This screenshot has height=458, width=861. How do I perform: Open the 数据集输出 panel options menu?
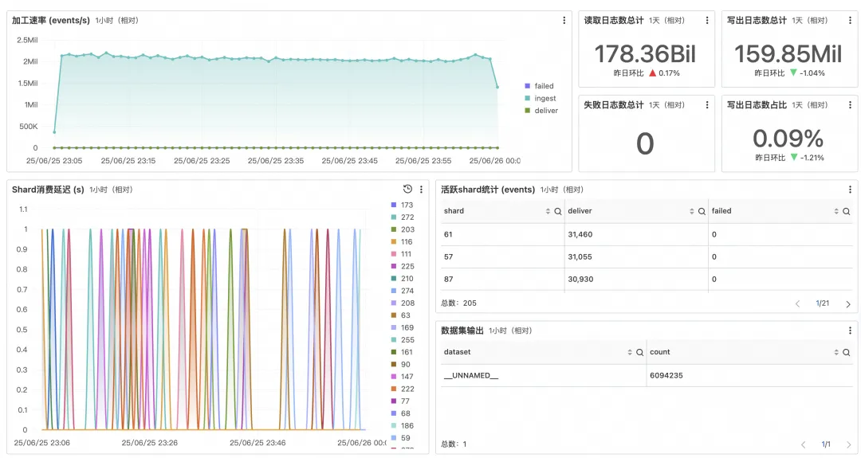tap(850, 331)
